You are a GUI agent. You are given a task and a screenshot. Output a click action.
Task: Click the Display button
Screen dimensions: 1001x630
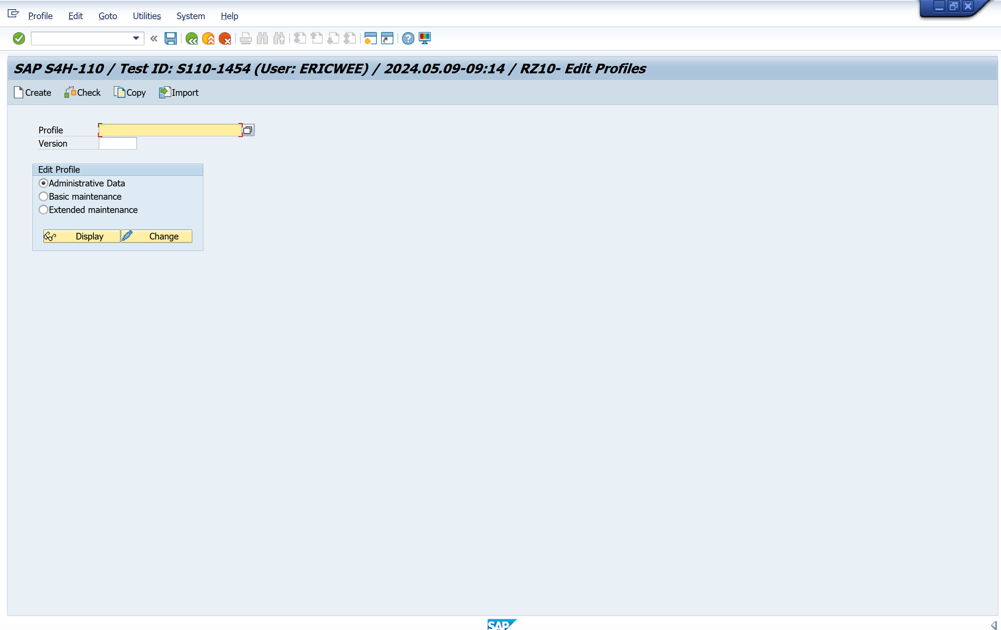coord(82,236)
